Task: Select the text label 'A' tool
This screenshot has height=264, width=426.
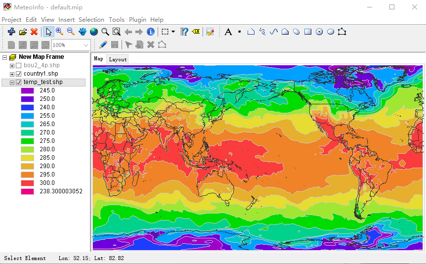Action: (x=228, y=32)
